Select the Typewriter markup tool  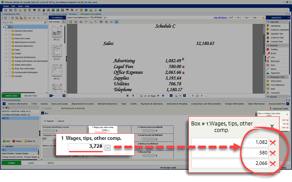pos(277,73)
